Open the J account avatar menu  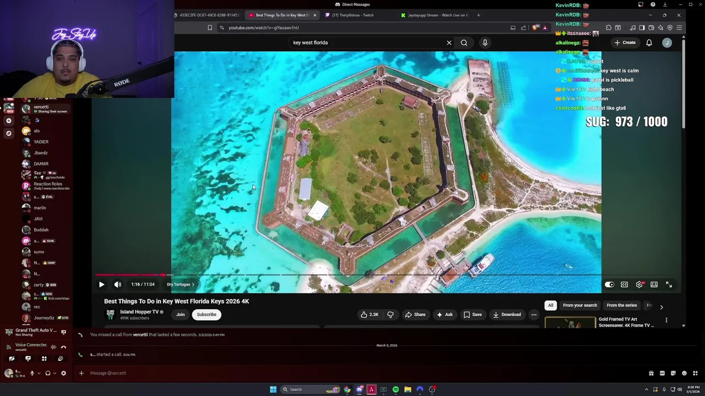(x=667, y=42)
